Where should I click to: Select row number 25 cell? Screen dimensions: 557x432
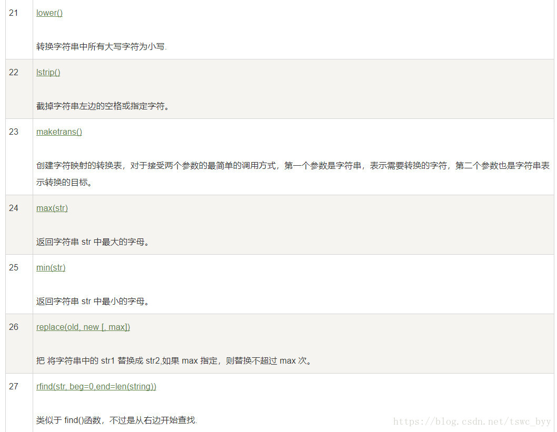[19, 284]
